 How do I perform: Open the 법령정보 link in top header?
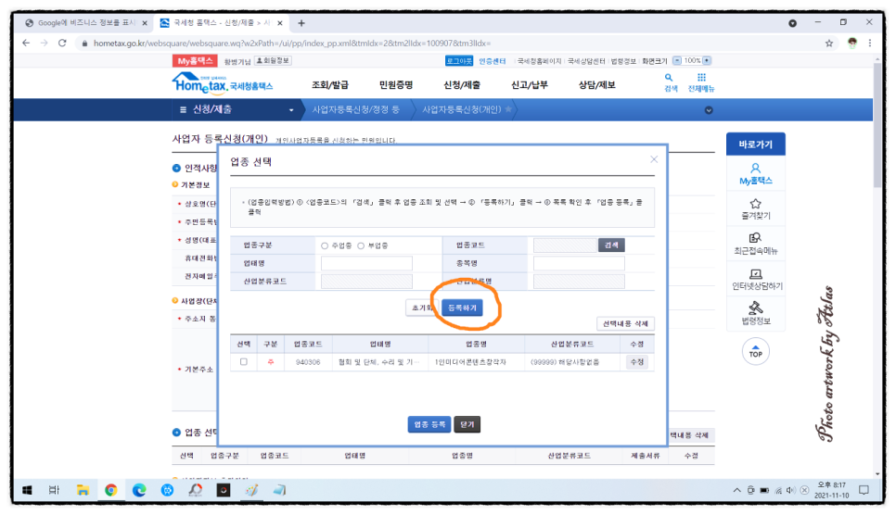(x=623, y=61)
